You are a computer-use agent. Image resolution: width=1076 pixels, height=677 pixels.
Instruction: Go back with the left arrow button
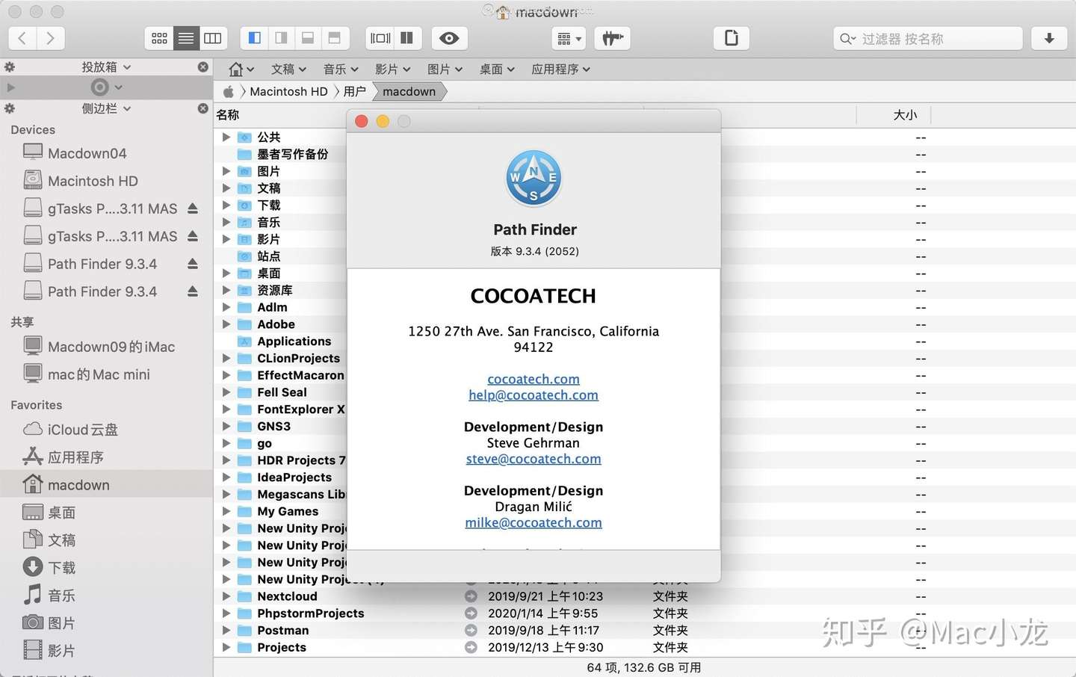tap(22, 38)
